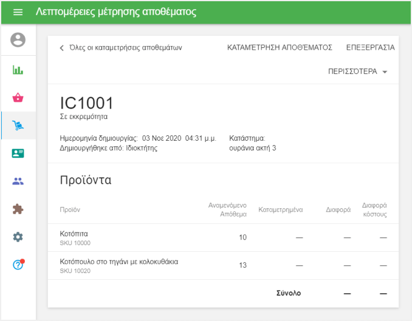Click the Διαφορά κόστους column header
The height and width of the screenshot is (321, 412).
[374, 210]
